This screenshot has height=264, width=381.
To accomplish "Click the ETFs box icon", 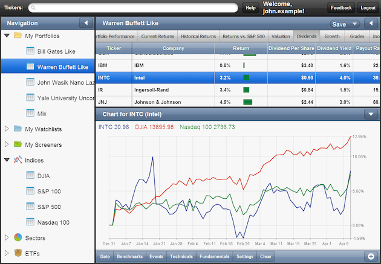I will 18,253.
